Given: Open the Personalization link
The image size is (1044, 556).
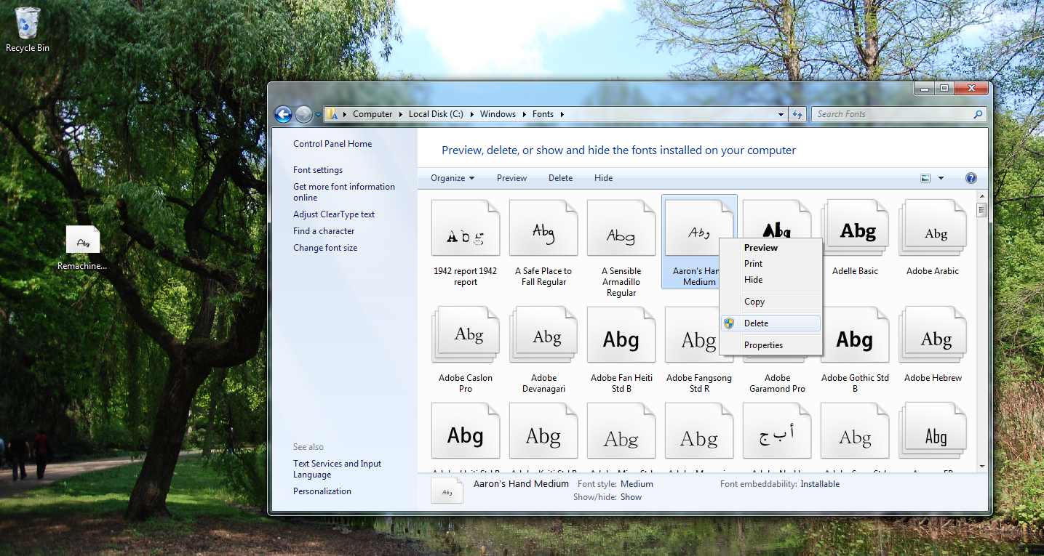Looking at the screenshot, I should [x=322, y=491].
